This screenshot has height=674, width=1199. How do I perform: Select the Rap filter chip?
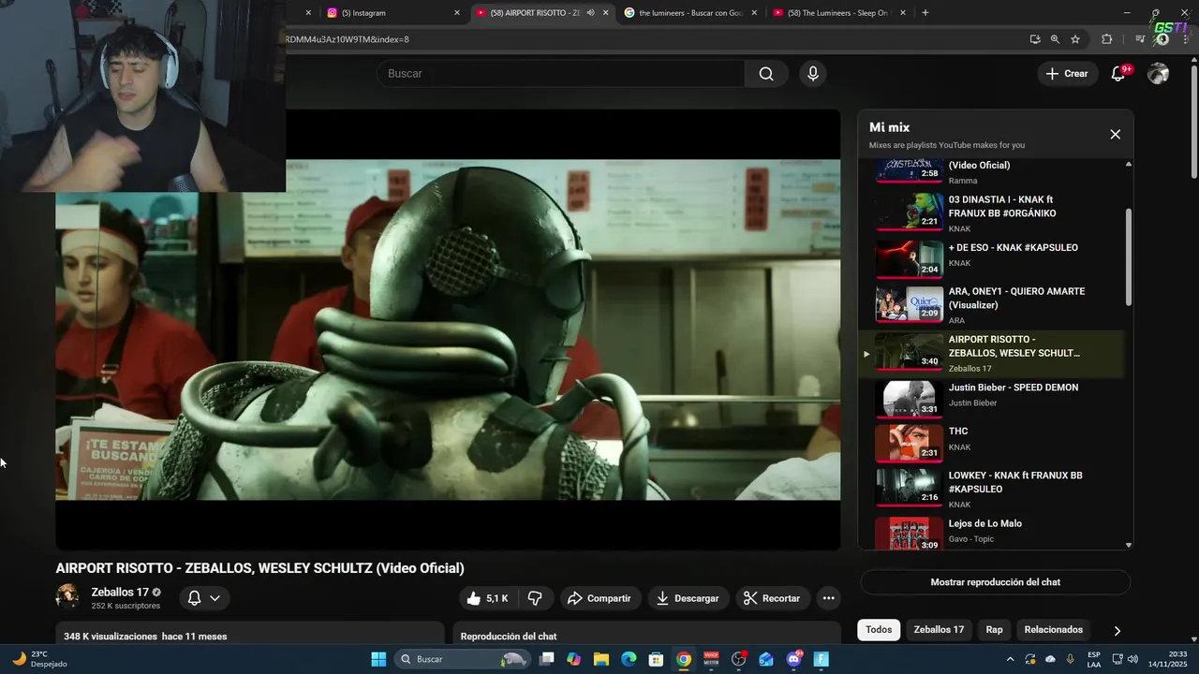(994, 630)
